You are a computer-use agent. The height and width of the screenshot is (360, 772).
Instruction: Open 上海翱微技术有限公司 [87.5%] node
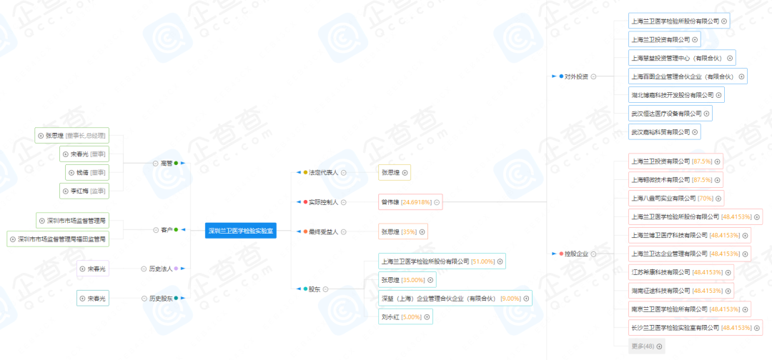click(675, 180)
